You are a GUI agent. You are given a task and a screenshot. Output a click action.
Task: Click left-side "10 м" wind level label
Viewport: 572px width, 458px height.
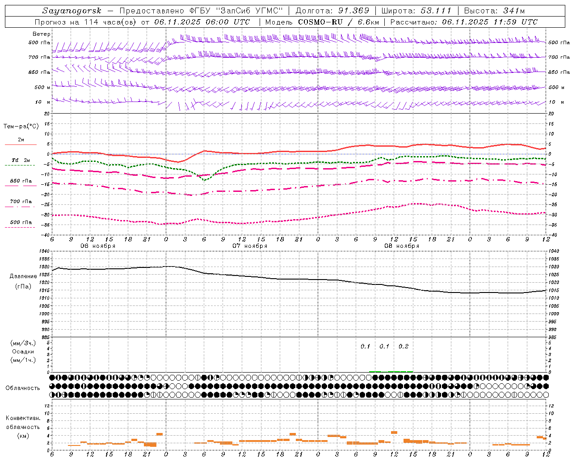[x=43, y=102]
